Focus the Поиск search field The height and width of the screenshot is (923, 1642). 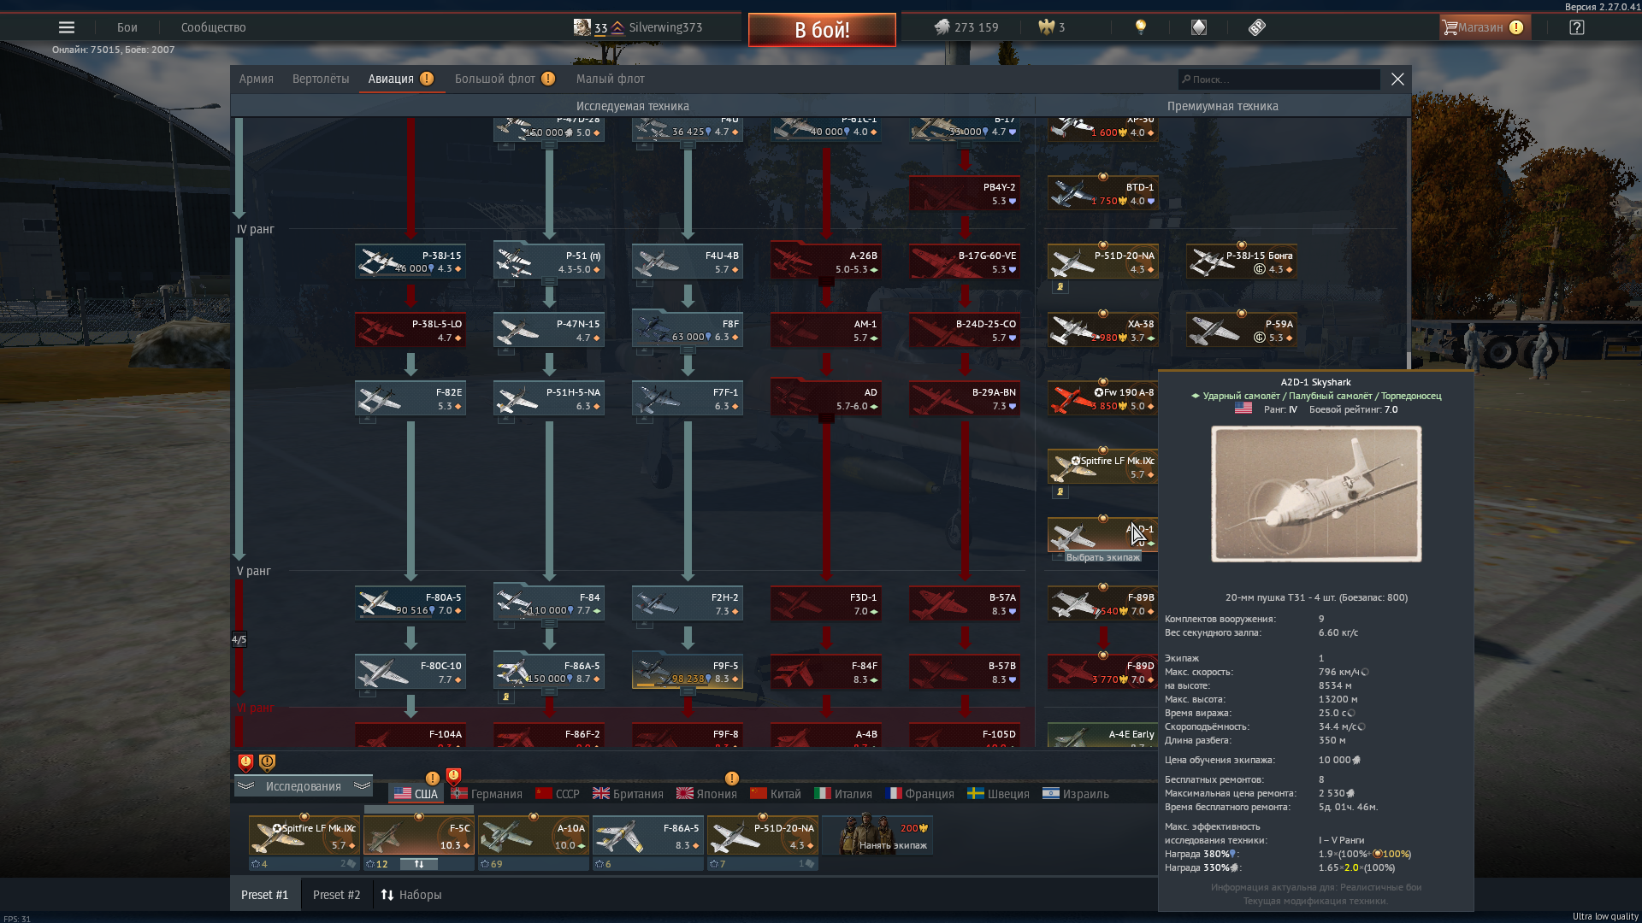tap(1279, 79)
